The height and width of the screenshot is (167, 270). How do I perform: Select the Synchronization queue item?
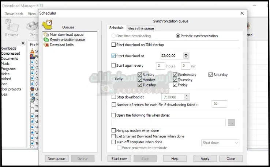pos(67,39)
